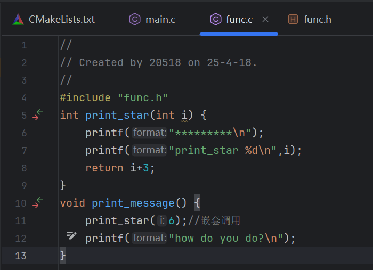The image size is (373, 270).
Task: Select the func.c tab
Action: coord(239,20)
